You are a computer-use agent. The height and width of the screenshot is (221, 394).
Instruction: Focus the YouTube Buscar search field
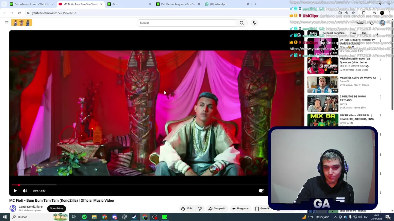click(186, 23)
